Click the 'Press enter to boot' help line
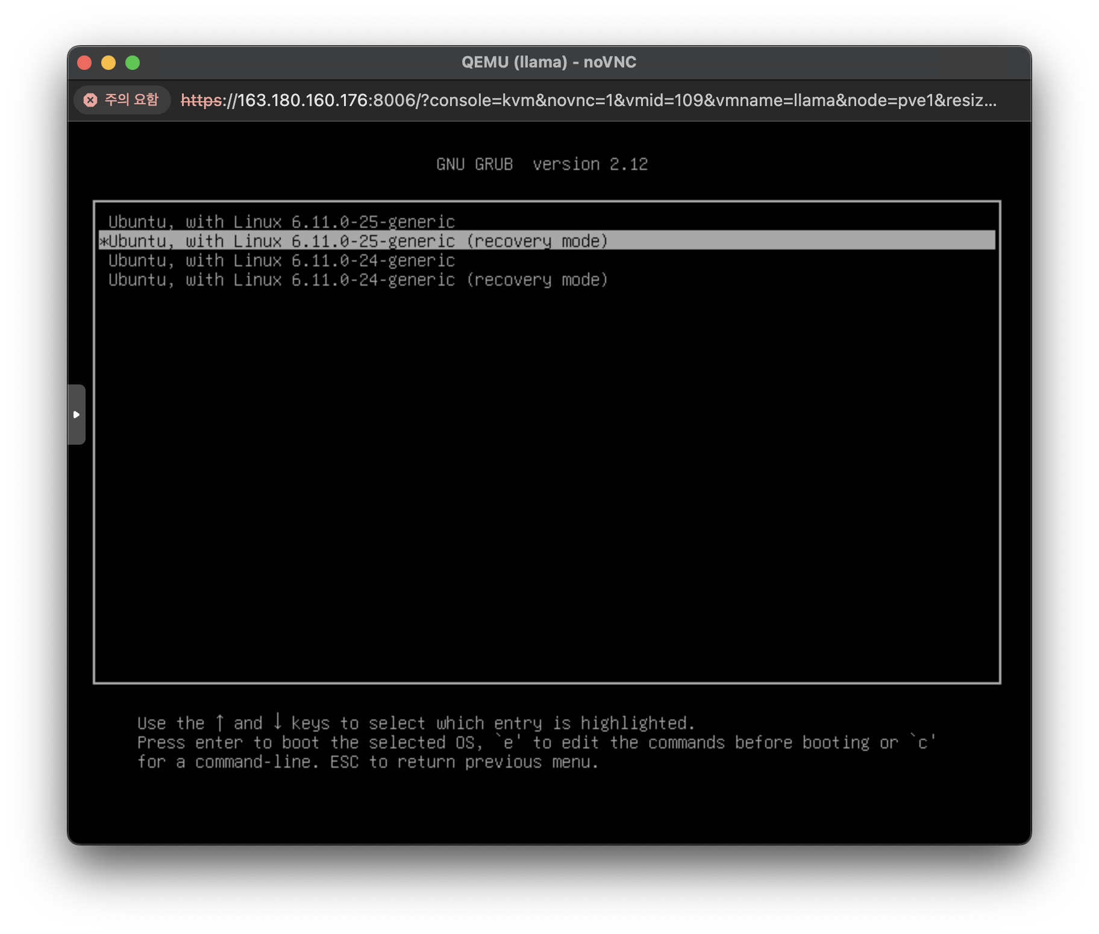1099x934 pixels. [x=536, y=742]
